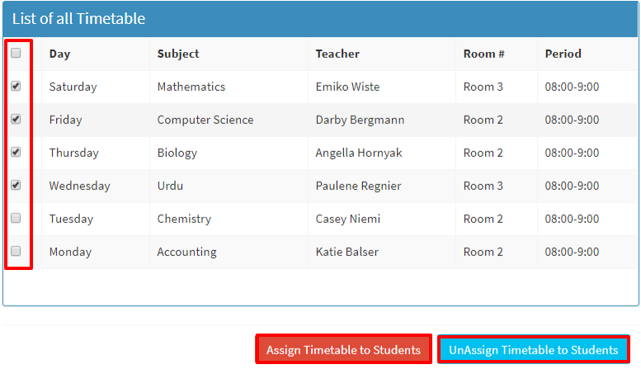Deselect the Thursday Biology row checkbox

(16, 152)
